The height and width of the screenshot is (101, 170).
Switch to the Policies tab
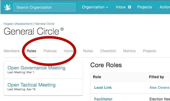pyautogui.click(x=50, y=51)
